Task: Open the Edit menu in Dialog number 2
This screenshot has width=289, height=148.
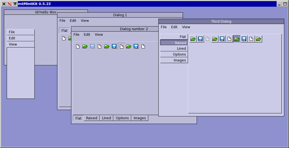Action: tap(87, 35)
